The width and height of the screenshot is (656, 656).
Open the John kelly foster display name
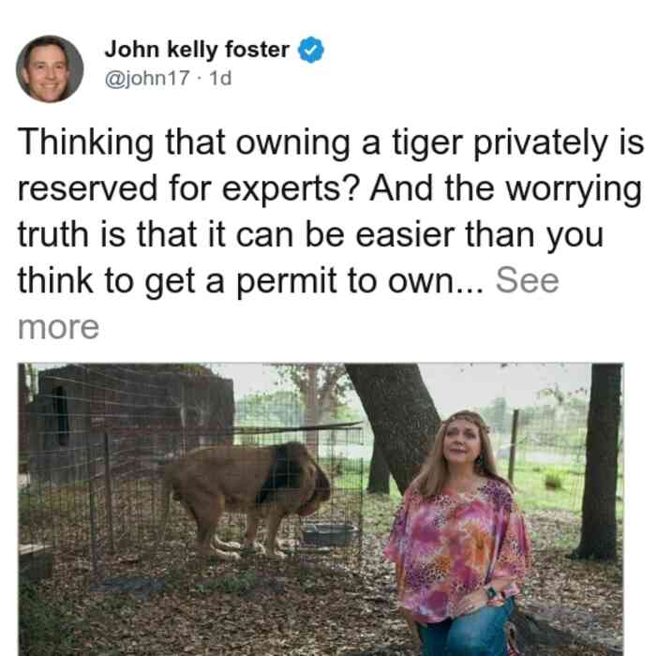click(197, 50)
